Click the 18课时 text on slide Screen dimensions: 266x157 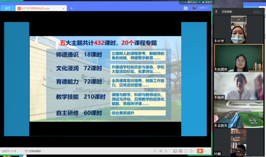[x=93, y=55]
